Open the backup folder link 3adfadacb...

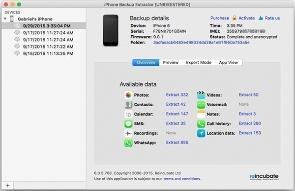click(201, 43)
